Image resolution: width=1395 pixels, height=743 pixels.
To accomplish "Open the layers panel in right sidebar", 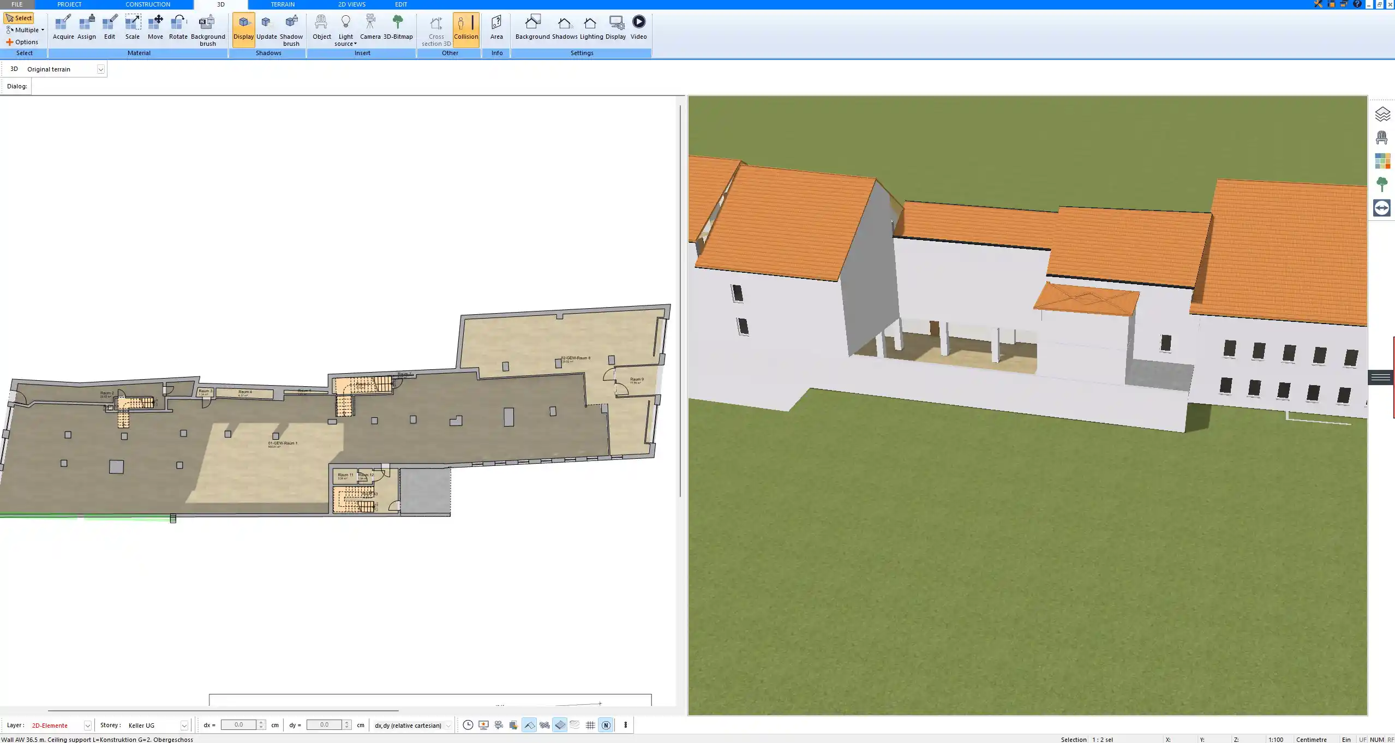I will point(1382,114).
